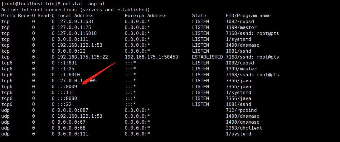340x142 pixels.
Task: Click the 'udp' protocol in the 0.0.0.0:887 row
Action: click(5, 110)
